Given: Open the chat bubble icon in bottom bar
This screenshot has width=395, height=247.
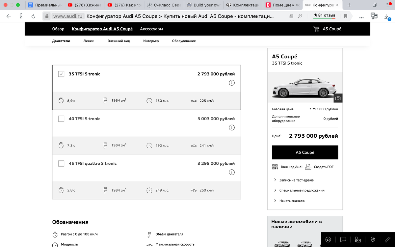Looking at the screenshot, I should click(x=343, y=239).
